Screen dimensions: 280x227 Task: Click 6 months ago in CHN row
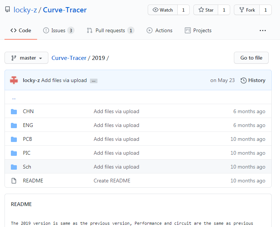pyautogui.click(x=249, y=111)
